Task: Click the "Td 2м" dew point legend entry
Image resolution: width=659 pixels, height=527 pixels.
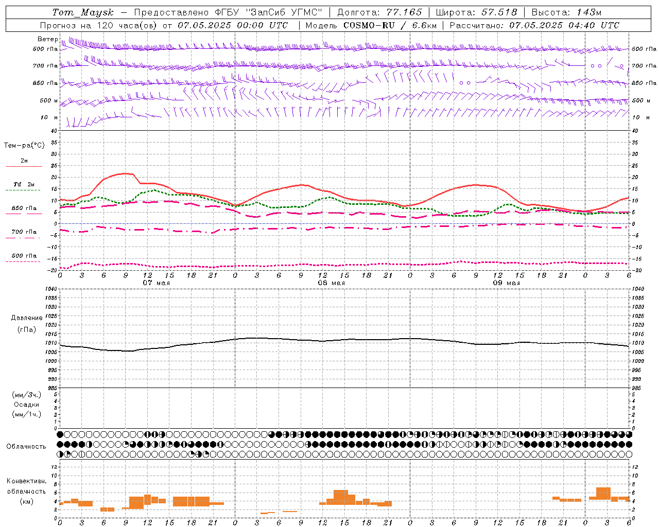Action: (x=24, y=184)
